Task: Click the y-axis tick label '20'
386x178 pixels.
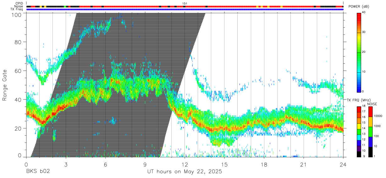Action: pos(18,128)
